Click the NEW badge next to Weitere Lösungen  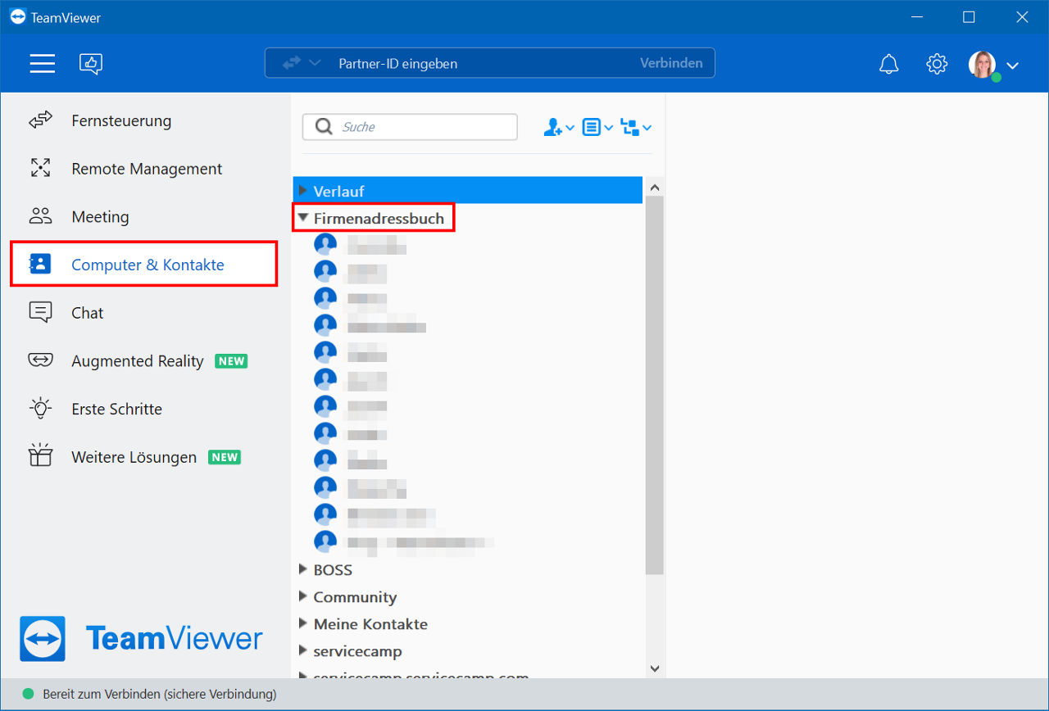coord(225,457)
